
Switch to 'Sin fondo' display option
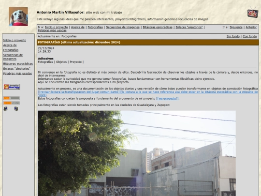[x=233, y=36]
